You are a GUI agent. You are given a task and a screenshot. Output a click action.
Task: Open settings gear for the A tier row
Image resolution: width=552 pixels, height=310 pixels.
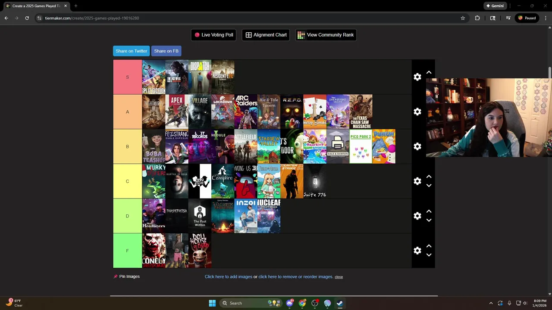[x=417, y=112]
